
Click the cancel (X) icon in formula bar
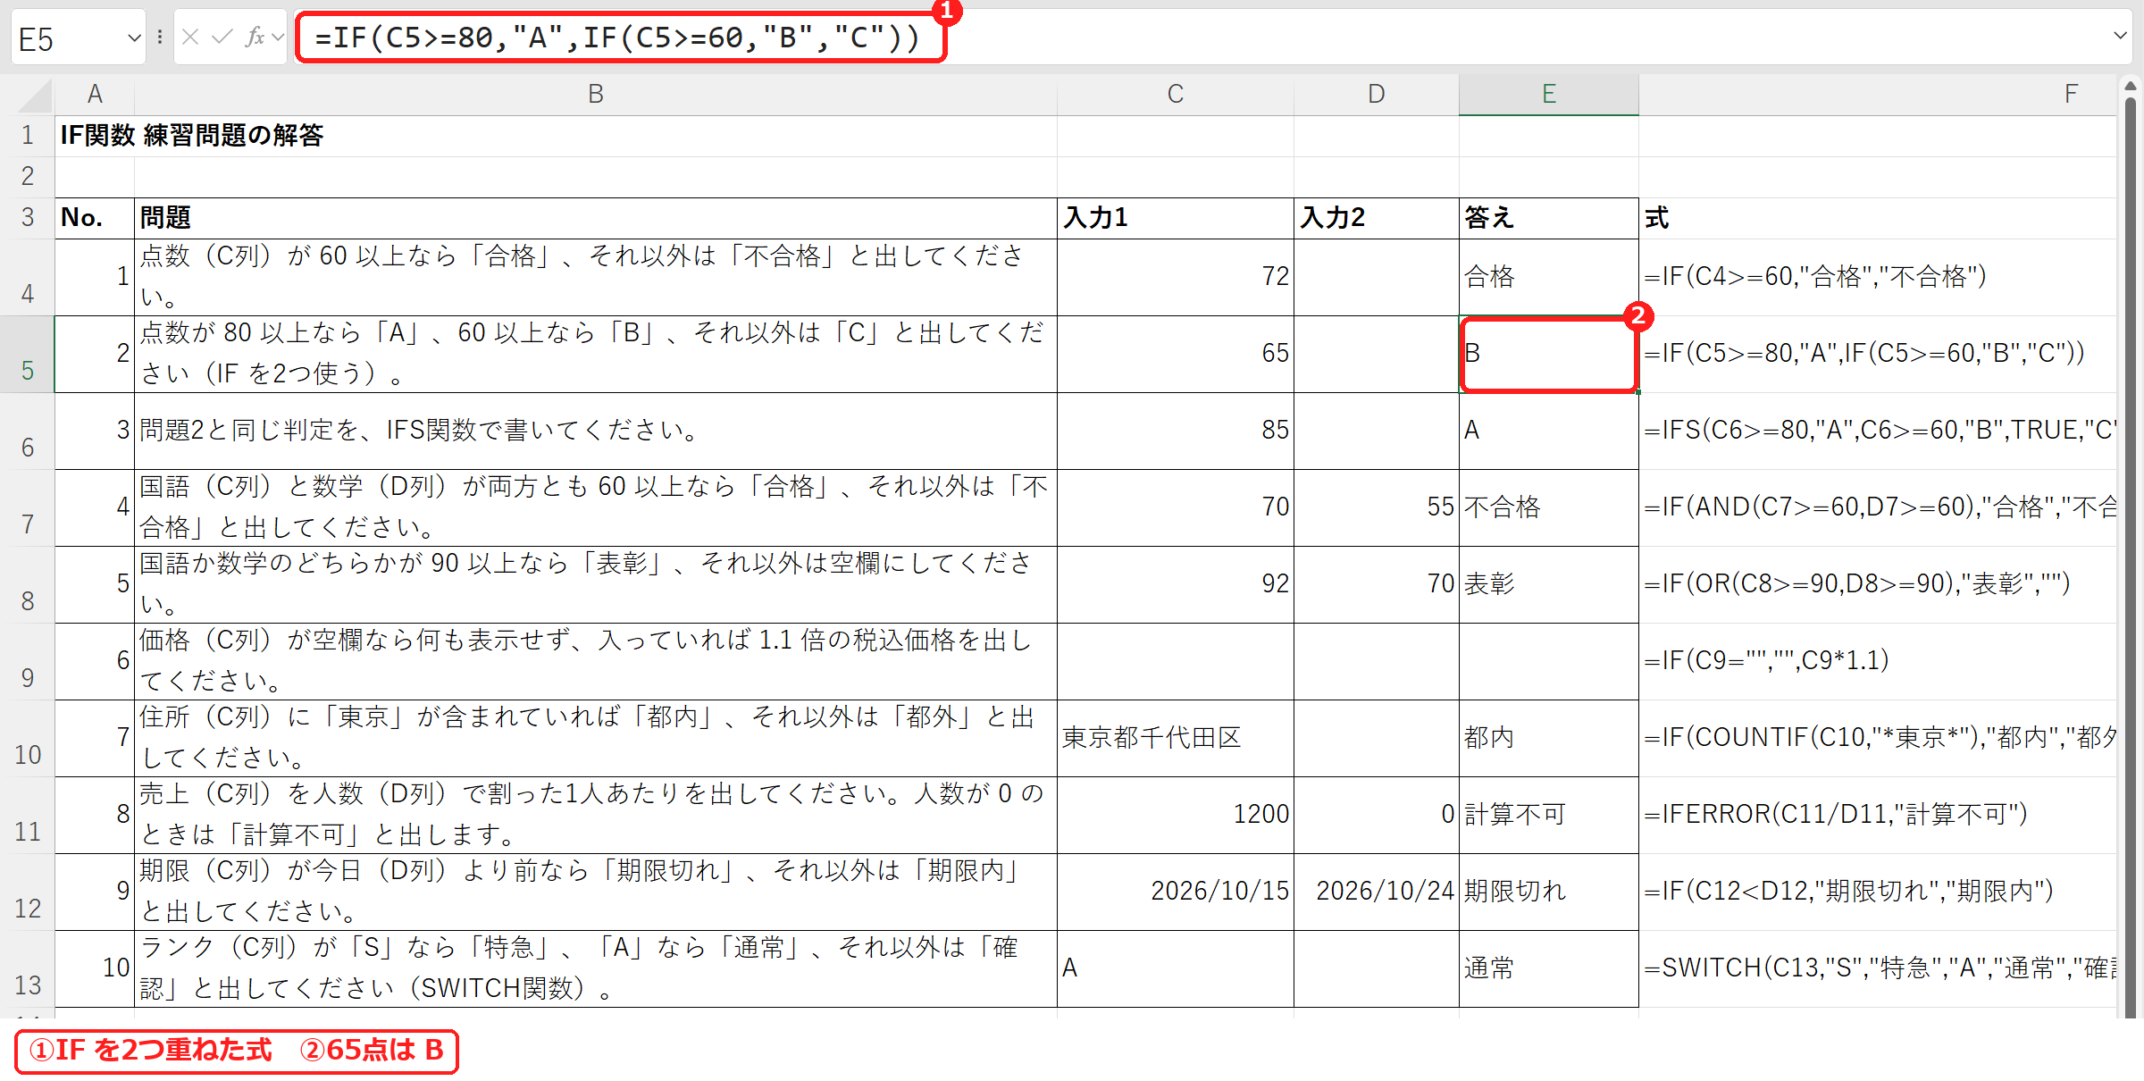189,38
